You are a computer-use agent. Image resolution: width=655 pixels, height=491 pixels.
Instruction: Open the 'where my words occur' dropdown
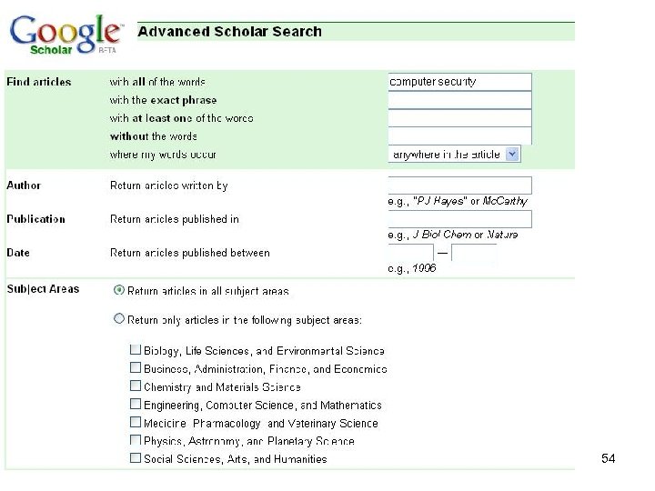pyautogui.click(x=453, y=155)
